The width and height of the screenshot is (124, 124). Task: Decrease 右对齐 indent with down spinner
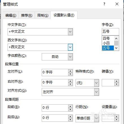point(70,84)
